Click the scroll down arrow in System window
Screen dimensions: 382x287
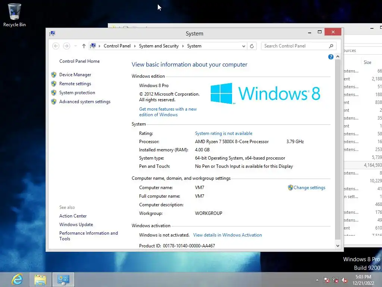(x=338, y=246)
